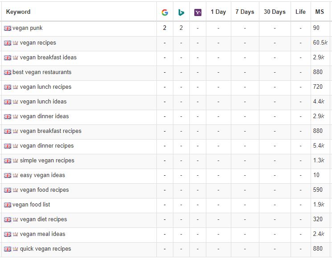Click the crown icon beside vegan recipes
Viewport: 332px width, 260px height.
click(x=15, y=43)
